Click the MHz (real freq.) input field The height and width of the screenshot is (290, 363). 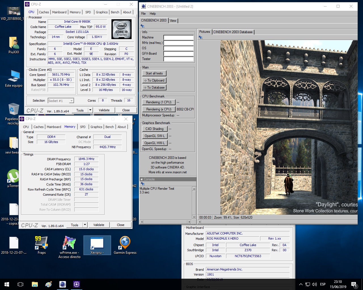(x=179, y=43)
